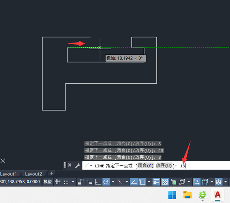Toggle ortho mode icon
Viewport: 230px width, 203px height.
click(98, 182)
